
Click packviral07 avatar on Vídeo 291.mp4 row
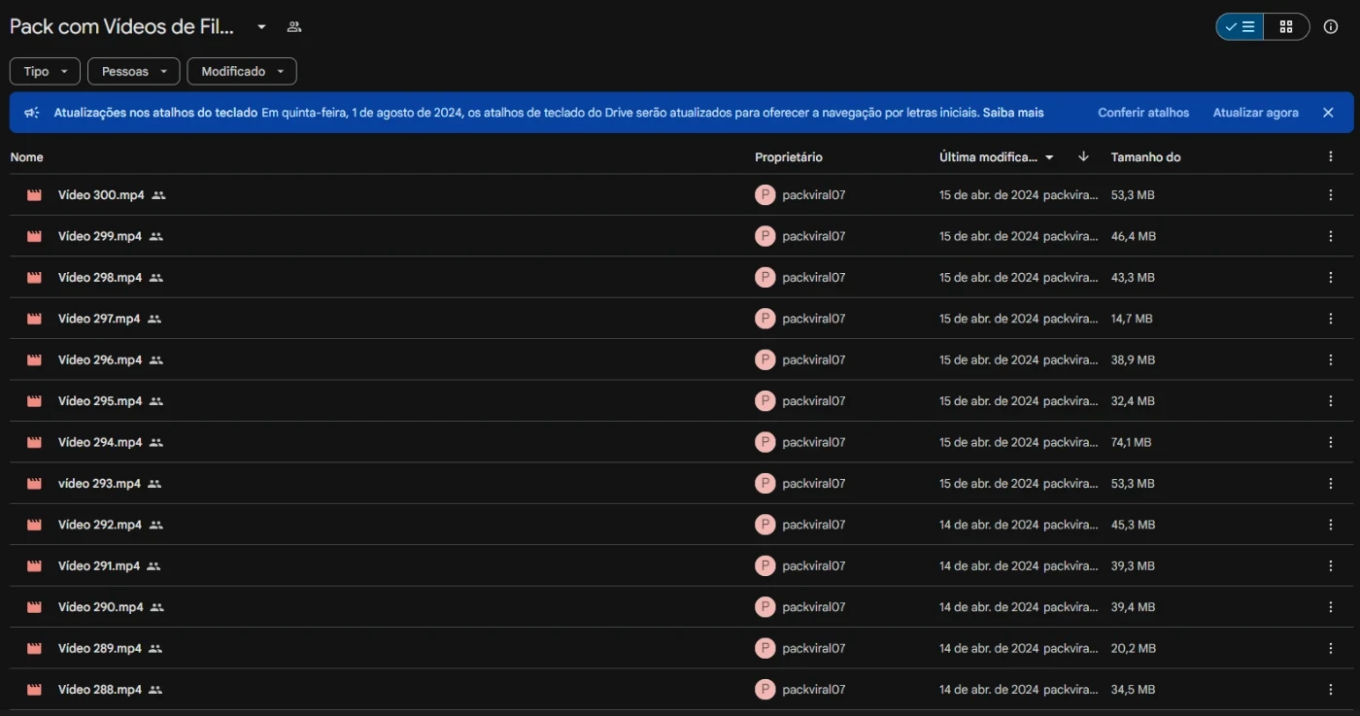coord(765,566)
